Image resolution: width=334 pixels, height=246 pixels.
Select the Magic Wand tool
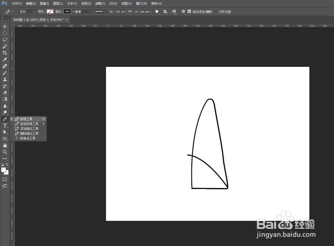tap(5, 46)
